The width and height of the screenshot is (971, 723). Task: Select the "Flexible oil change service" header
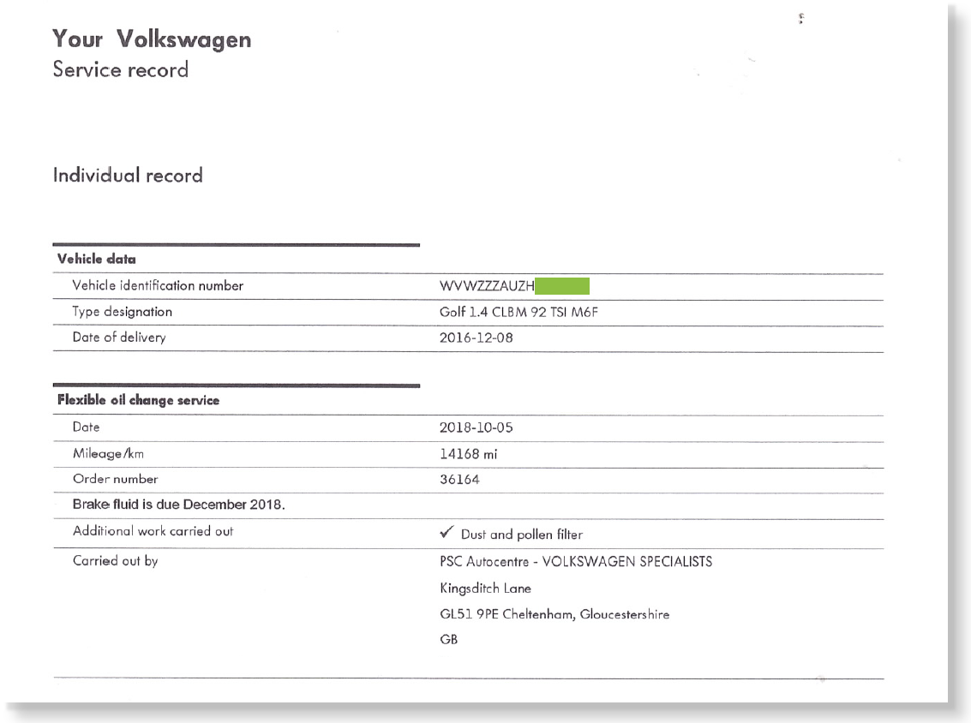pos(138,400)
